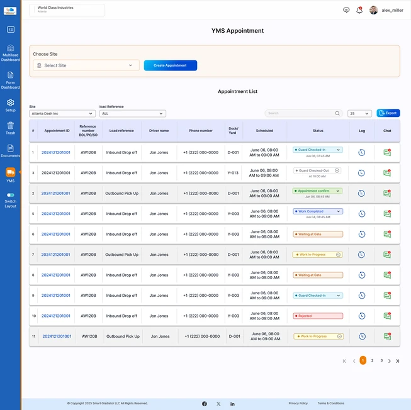
Task: Click the Rejected status badge in row 10
Action: click(x=318, y=316)
